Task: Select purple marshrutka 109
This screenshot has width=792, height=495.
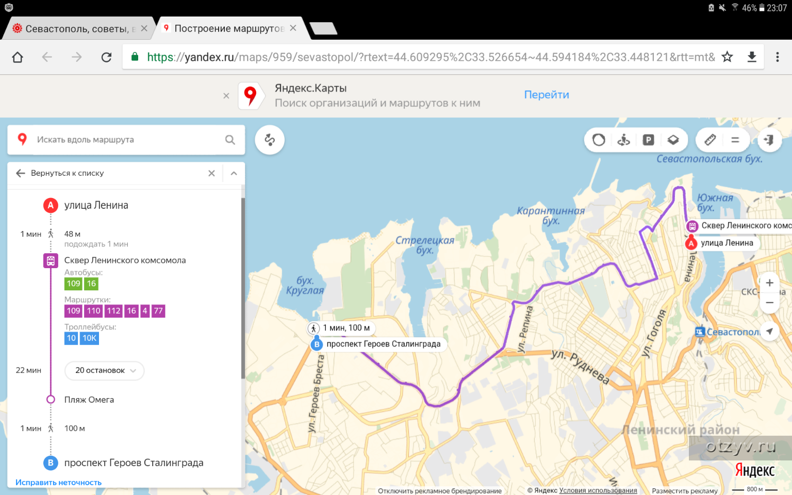Action: 73,311
